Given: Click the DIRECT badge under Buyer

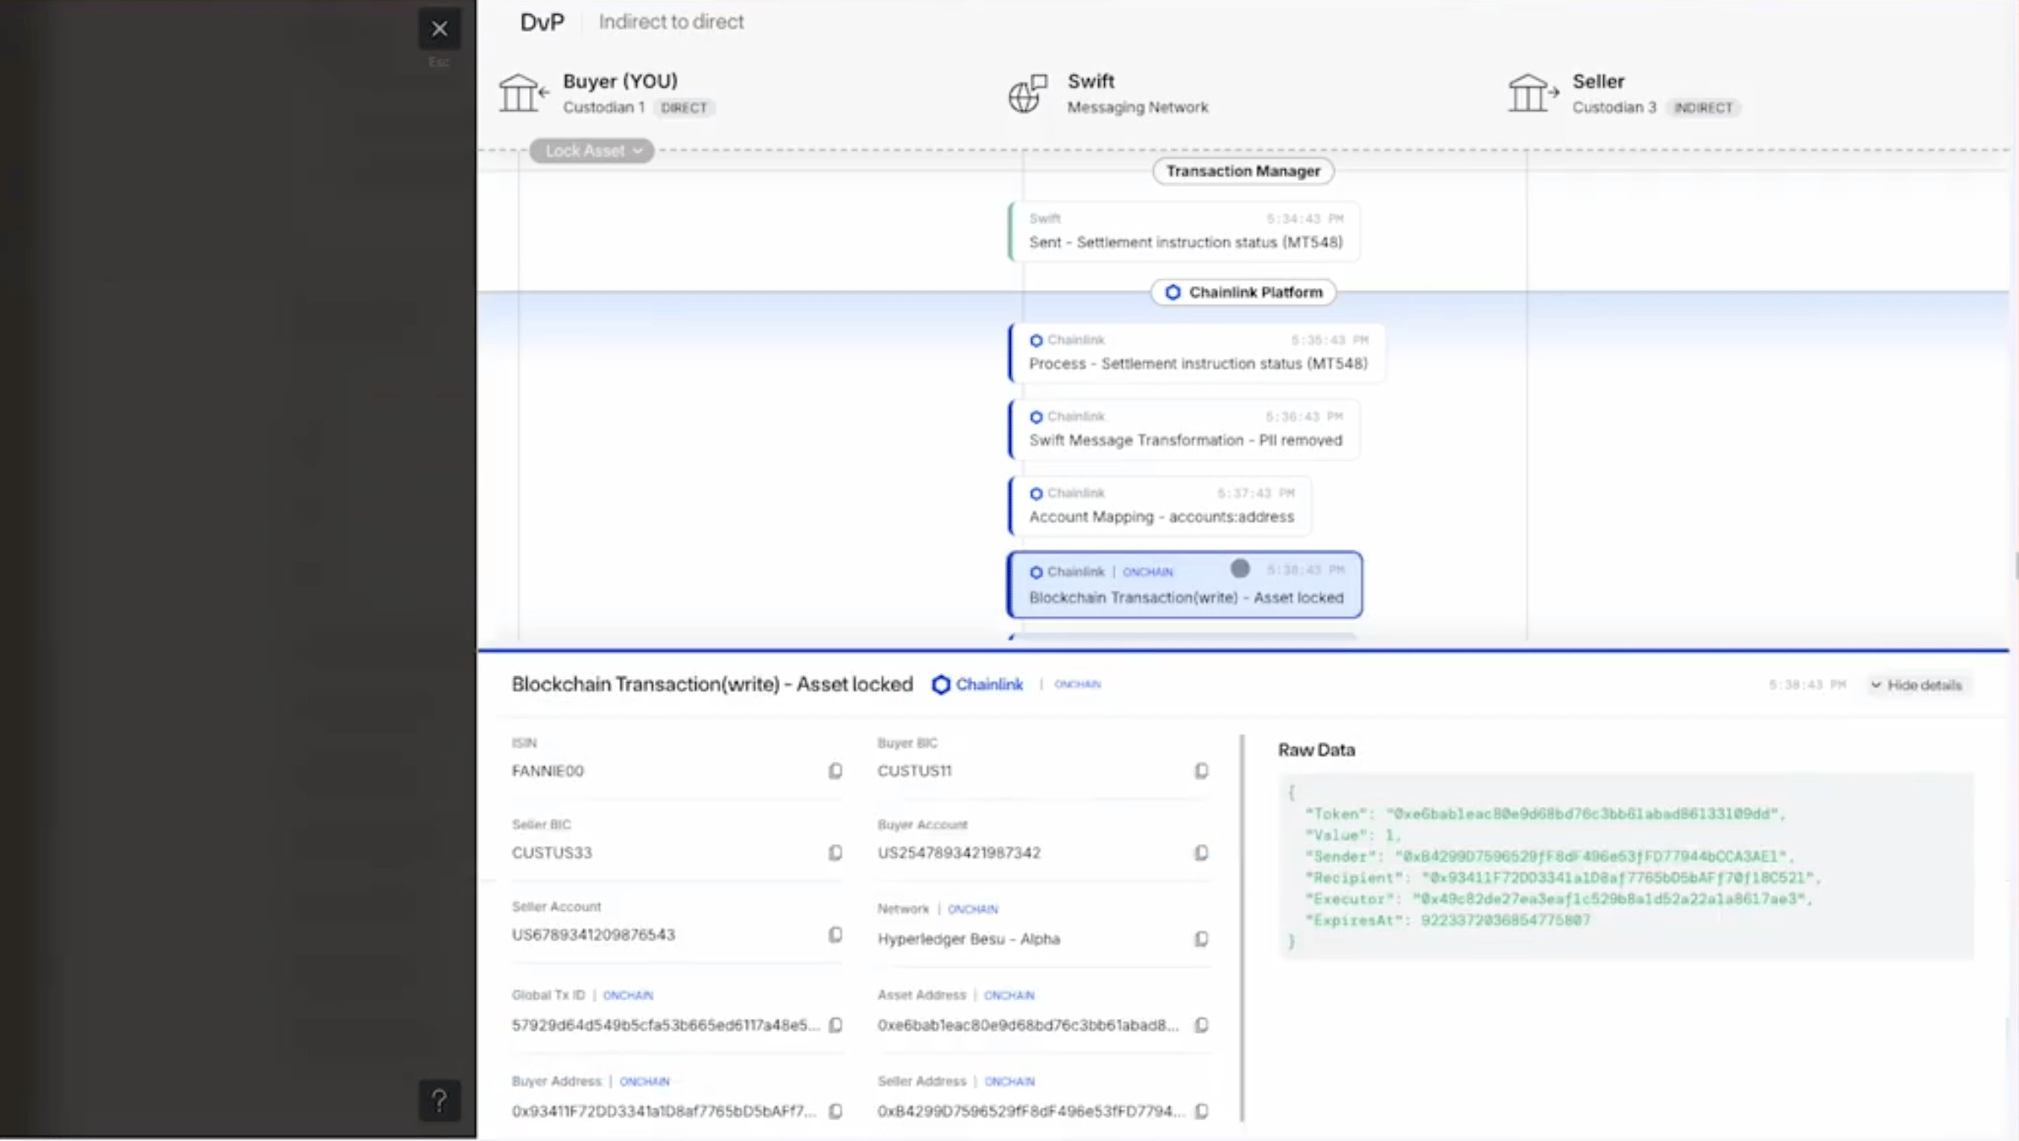Looking at the screenshot, I should pyautogui.click(x=683, y=108).
